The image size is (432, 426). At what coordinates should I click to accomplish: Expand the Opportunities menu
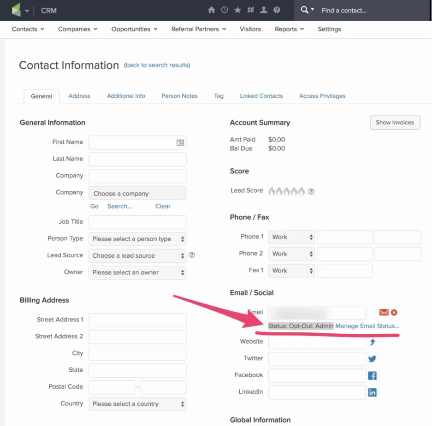point(135,29)
